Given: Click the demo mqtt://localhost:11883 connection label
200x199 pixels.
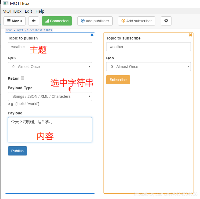Looking at the screenshot, I should click(x=29, y=30).
